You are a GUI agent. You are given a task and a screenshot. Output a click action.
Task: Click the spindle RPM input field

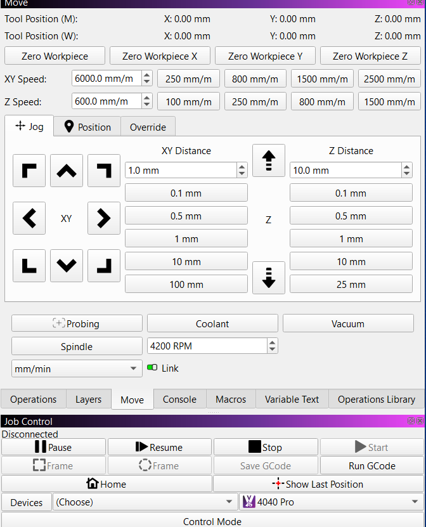coord(207,346)
